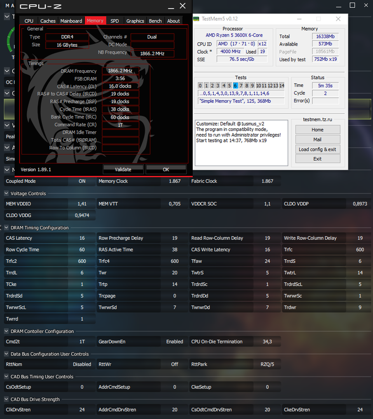Screen dimensions: 373x419
Task: Collapse the DRAM Contoller Configuration section
Action: point(6,331)
